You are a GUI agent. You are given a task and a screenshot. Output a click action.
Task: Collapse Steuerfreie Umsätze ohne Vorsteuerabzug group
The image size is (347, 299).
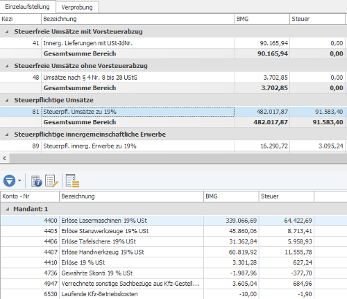[7, 66]
